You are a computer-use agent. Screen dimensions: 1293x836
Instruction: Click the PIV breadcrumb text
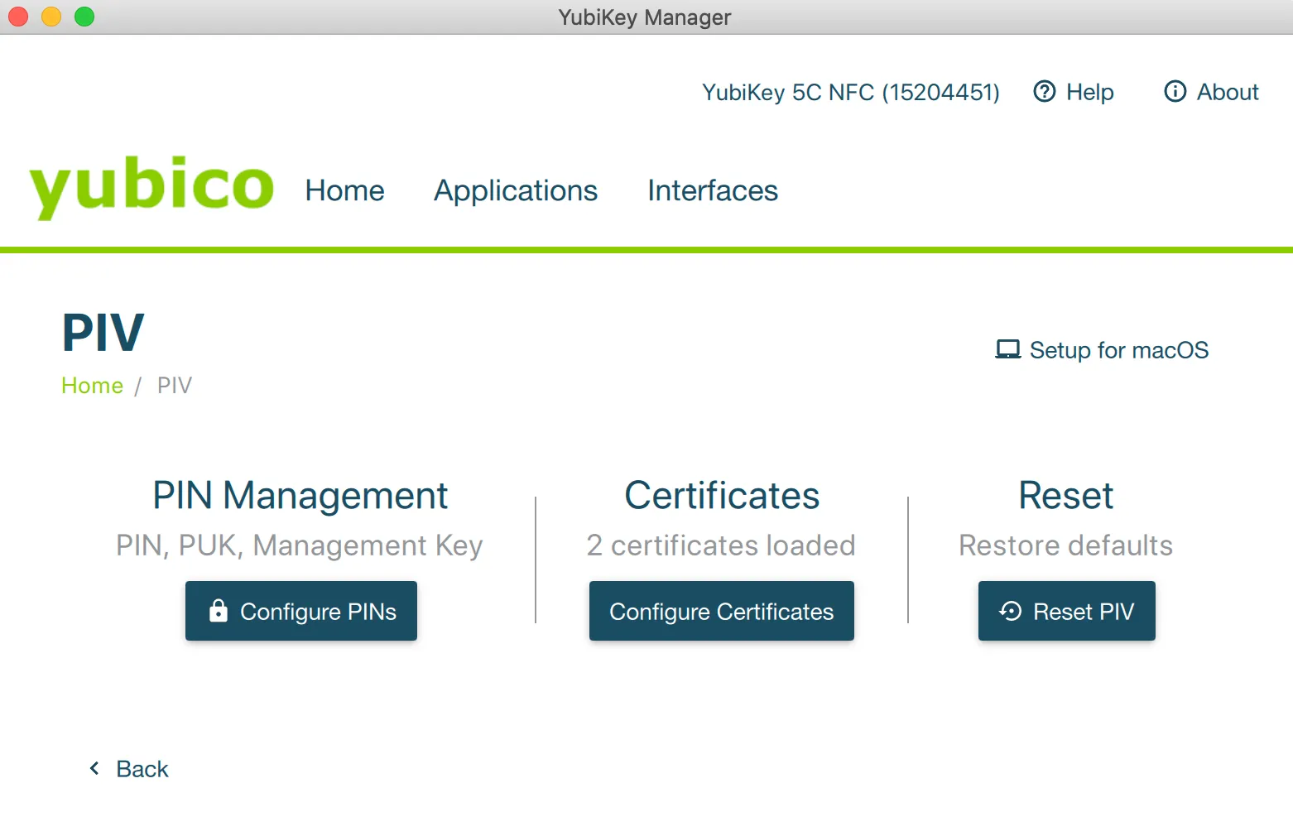click(x=174, y=386)
